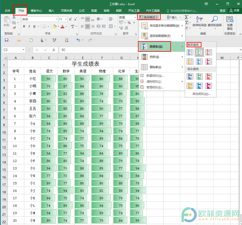The height and width of the screenshot is (225, 242).
Task: Switch to the Formulas (公式) tab
Action: [x=82, y=11]
